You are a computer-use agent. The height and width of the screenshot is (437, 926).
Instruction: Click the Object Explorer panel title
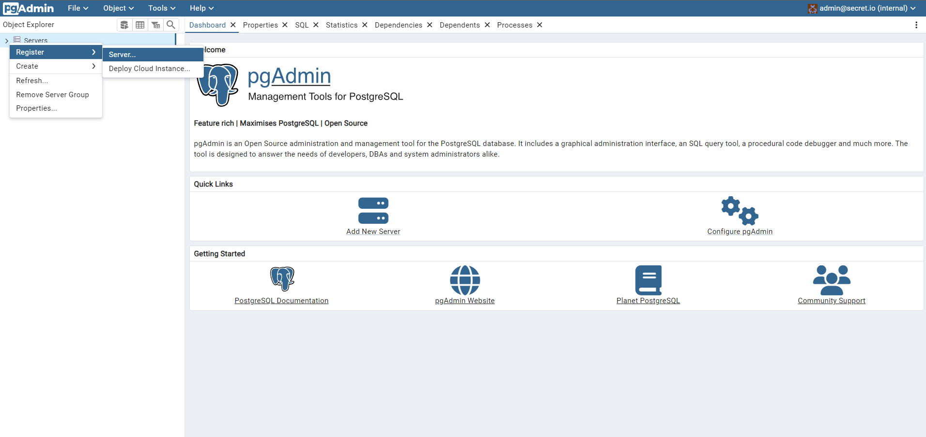(x=29, y=25)
